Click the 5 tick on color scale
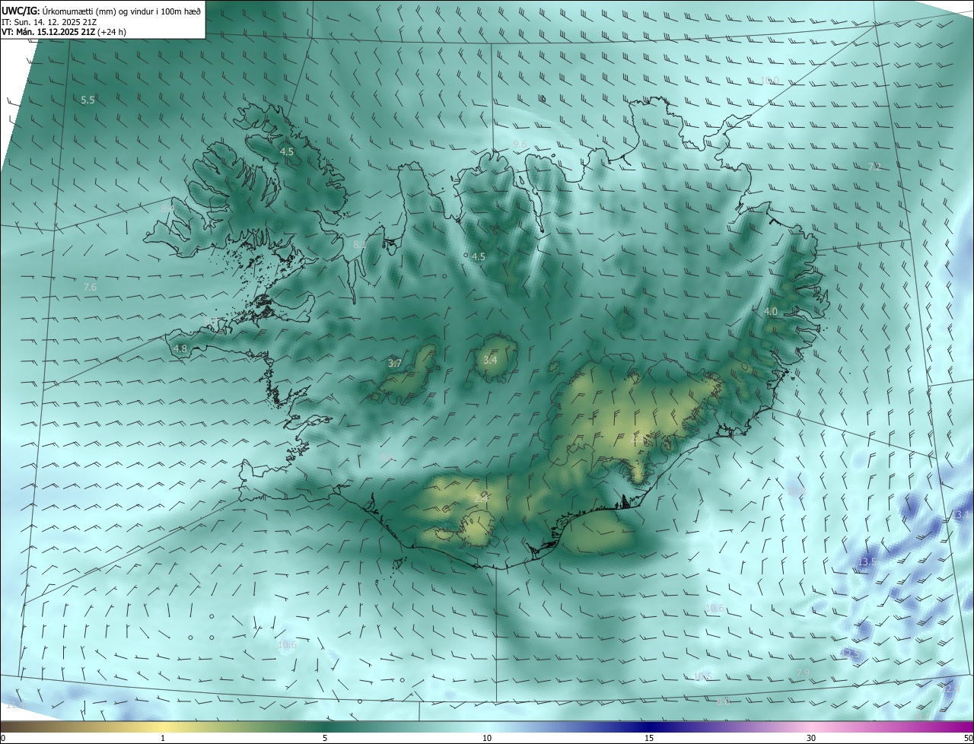 point(325,739)
